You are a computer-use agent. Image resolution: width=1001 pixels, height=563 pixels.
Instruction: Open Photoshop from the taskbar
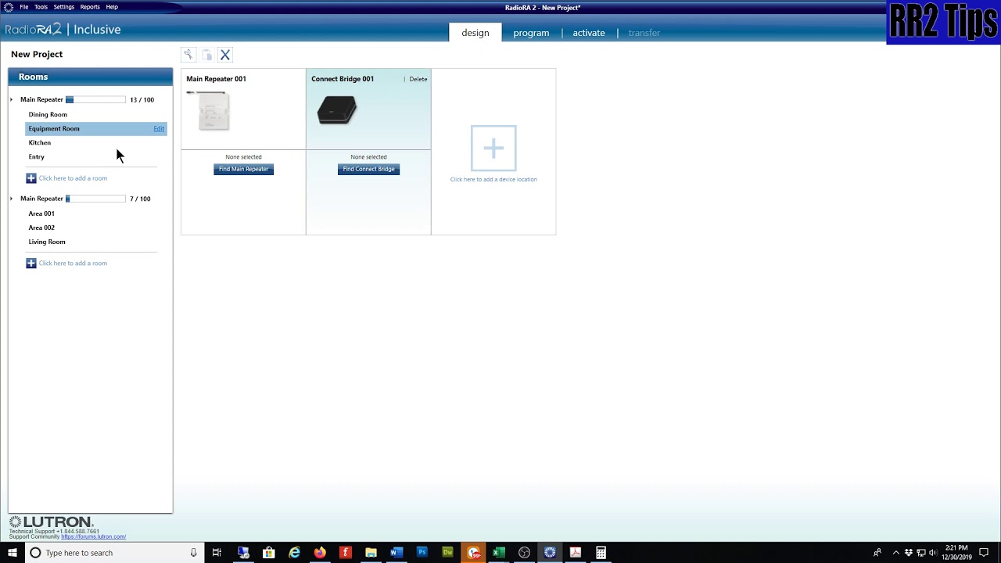coord(422,553)
